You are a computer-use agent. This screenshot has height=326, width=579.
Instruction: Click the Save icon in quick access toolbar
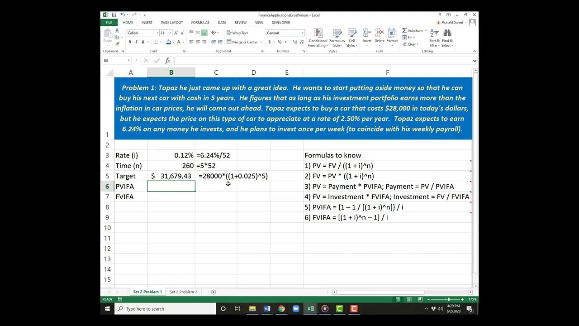pyautogui.click(x=114, y=15)
